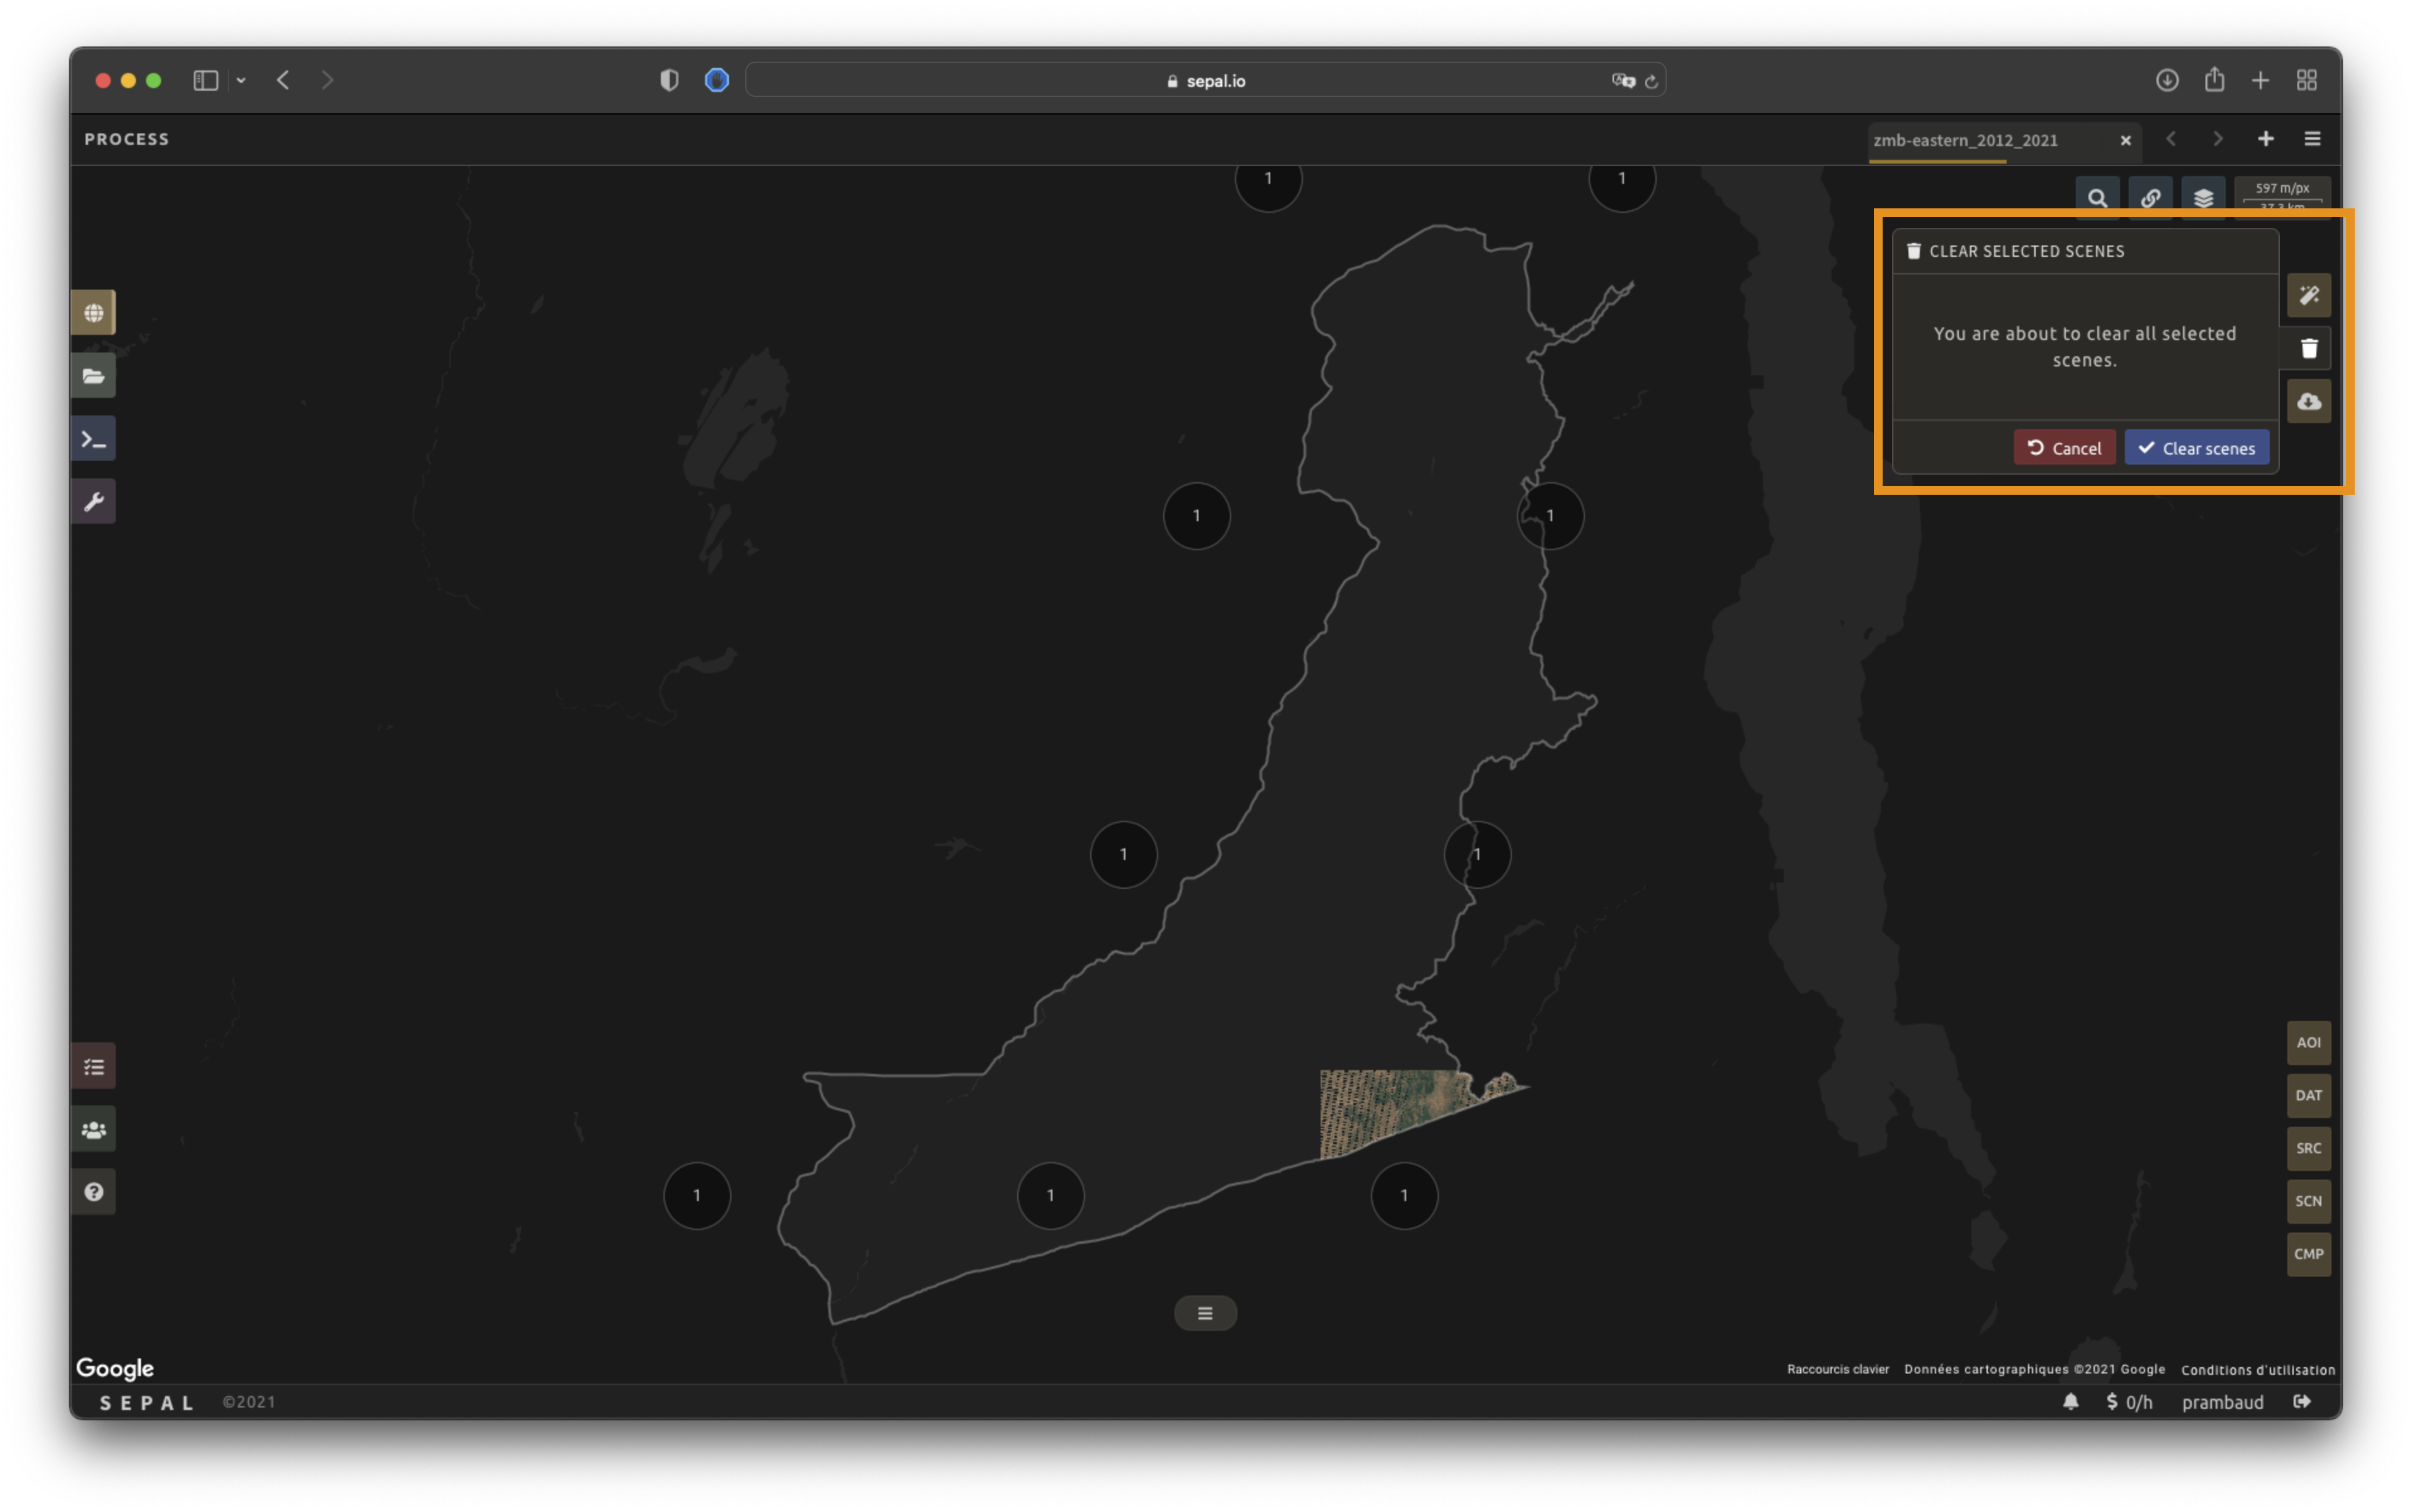The image size is (2412, 1512).
Task: Open the map layers stack icon
Action: coord(2203,198)
